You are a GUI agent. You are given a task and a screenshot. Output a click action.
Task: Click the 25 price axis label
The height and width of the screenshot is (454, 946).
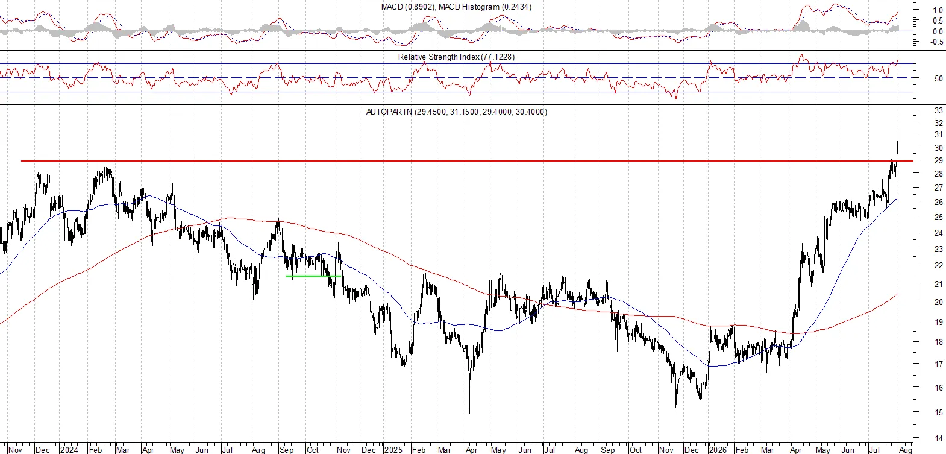pos(938,217)
